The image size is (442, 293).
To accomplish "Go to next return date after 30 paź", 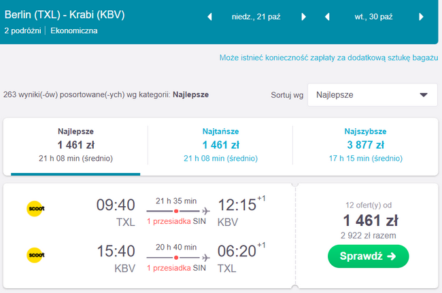I will point(421,17).
